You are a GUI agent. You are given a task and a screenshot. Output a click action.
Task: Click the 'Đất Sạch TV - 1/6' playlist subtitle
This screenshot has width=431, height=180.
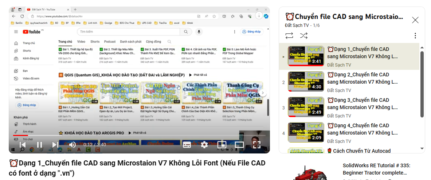pos(302,25)
